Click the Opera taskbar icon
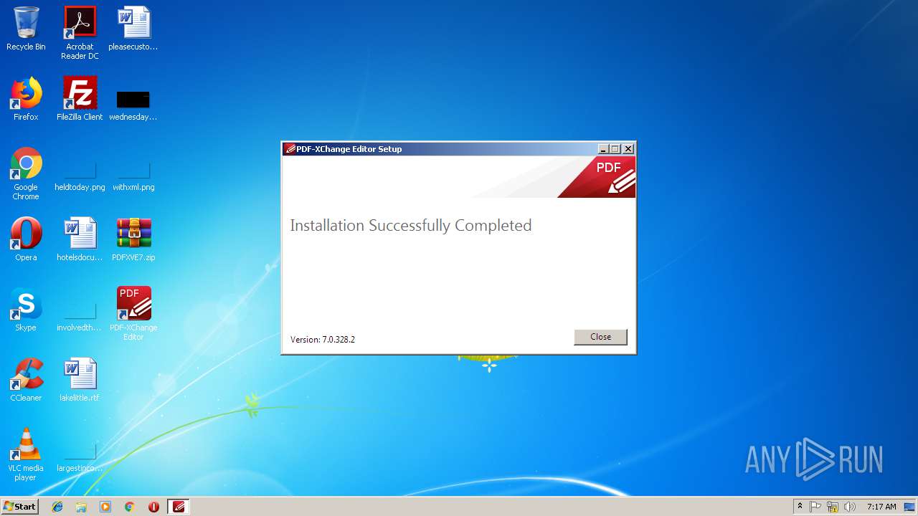Image resolution: width=918 pixels, height=516 pixels. click(x=153, y=507)
